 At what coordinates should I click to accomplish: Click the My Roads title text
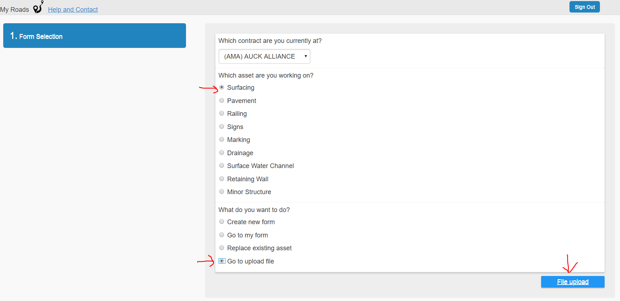click(x=15, y=10)
